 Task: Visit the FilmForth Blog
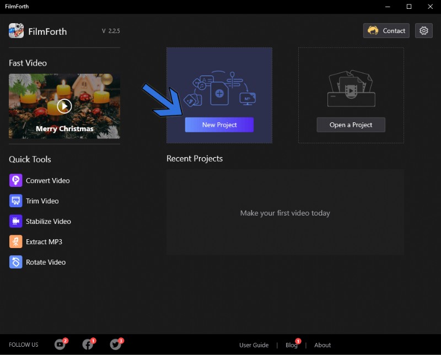(291, 345)
